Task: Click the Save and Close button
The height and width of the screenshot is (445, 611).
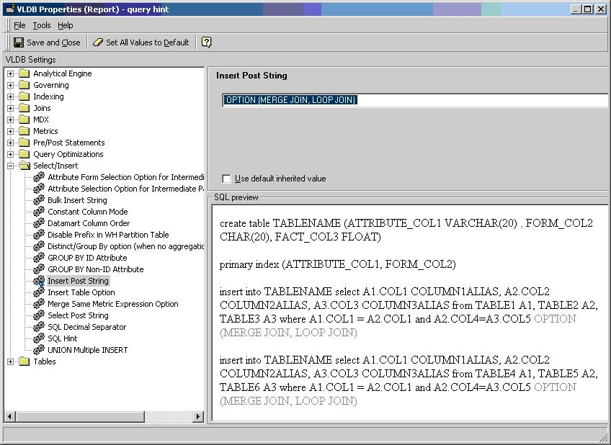Action: (47, 42)
